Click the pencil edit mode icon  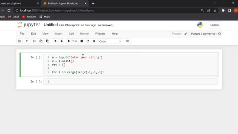[186, 34]
